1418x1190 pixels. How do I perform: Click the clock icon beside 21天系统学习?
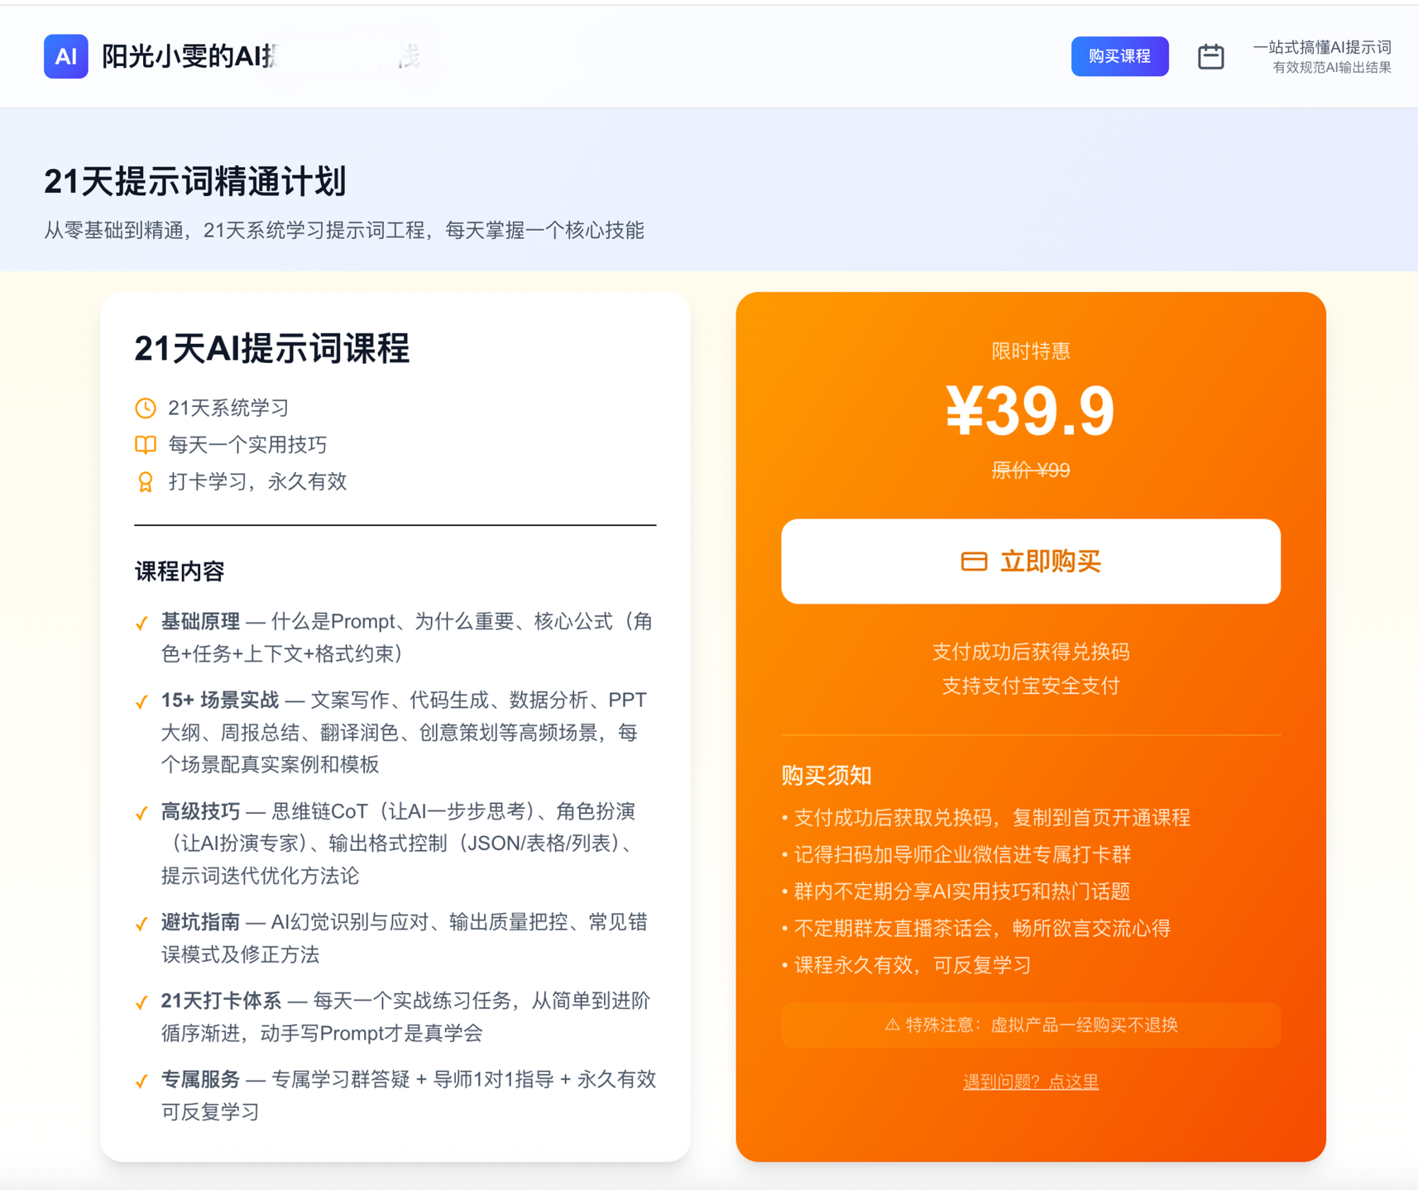point(146,408)
